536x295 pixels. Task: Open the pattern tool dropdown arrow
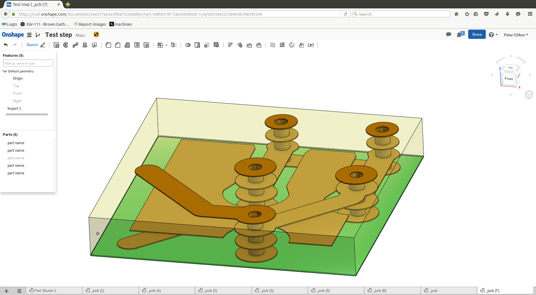point(166,45)
